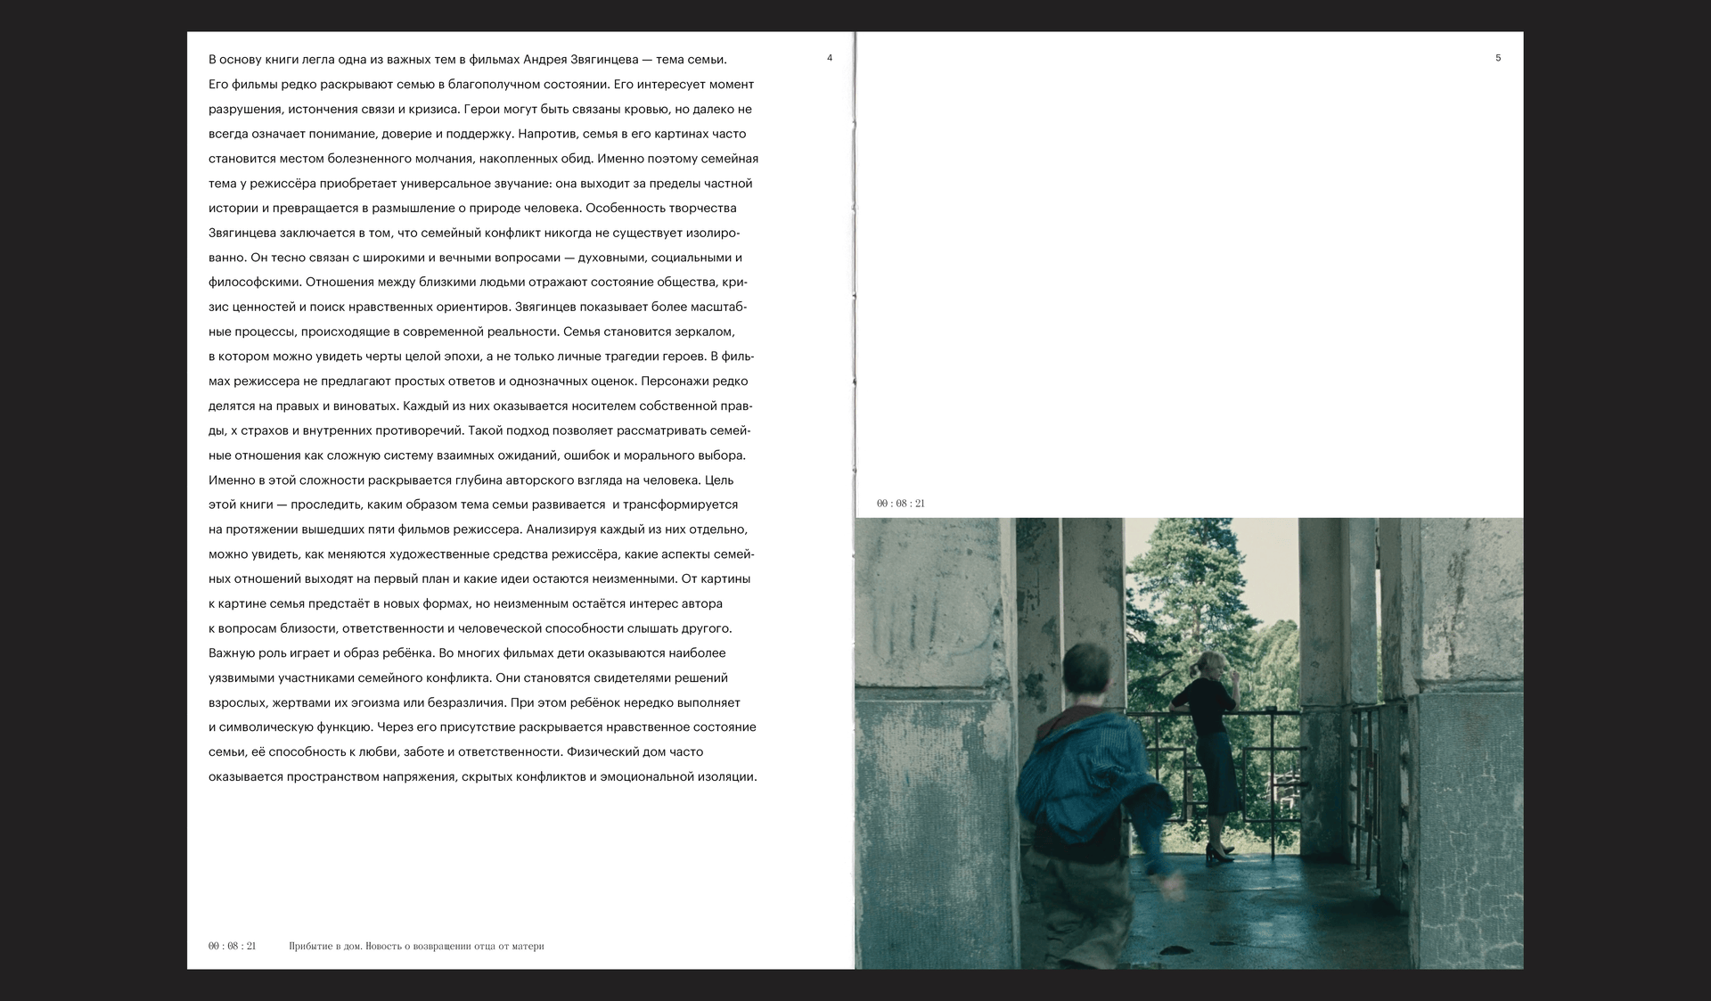
Task: Click page number 5 on the right page
Action: pyautogui.click(x=1498, y=58)
